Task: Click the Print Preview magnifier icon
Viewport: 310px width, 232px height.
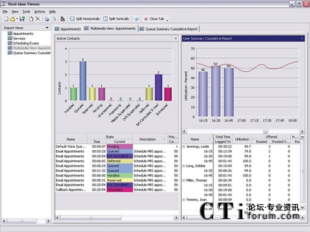Action: [54, 19]
